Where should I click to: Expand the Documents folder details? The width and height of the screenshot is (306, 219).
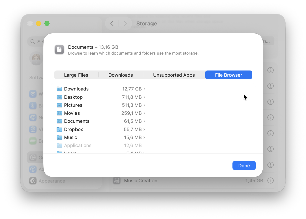tap(145, 121)
